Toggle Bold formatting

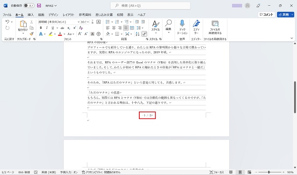tap(41, 28)
